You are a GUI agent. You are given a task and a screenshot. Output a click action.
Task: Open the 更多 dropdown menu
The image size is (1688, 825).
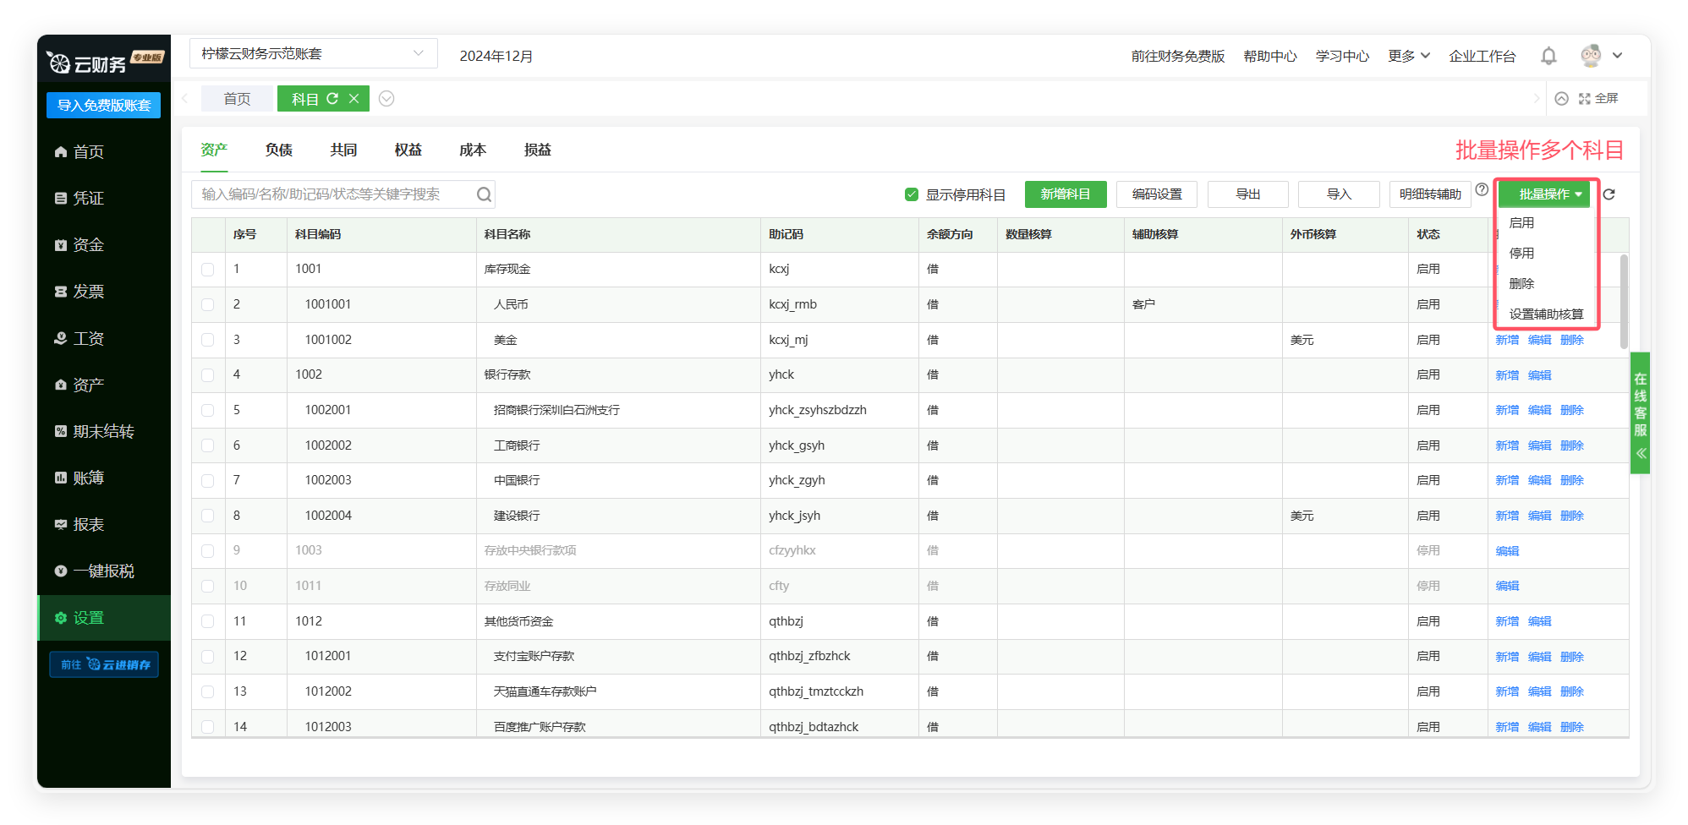1408,56
